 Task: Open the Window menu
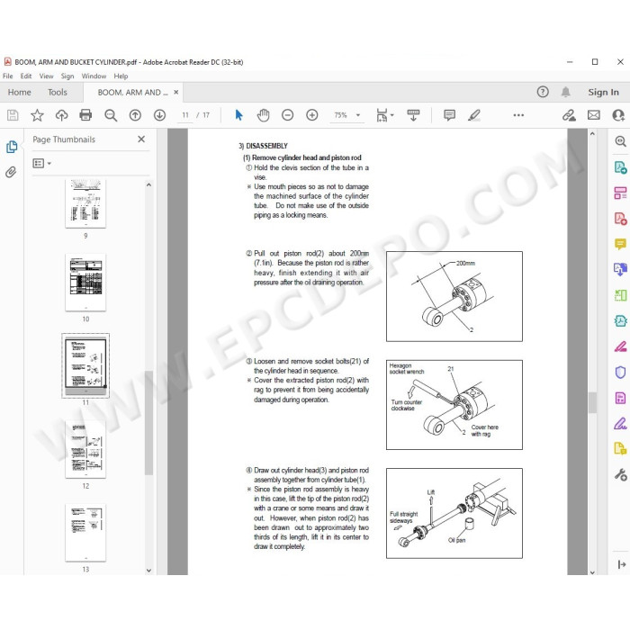(94, 76)
